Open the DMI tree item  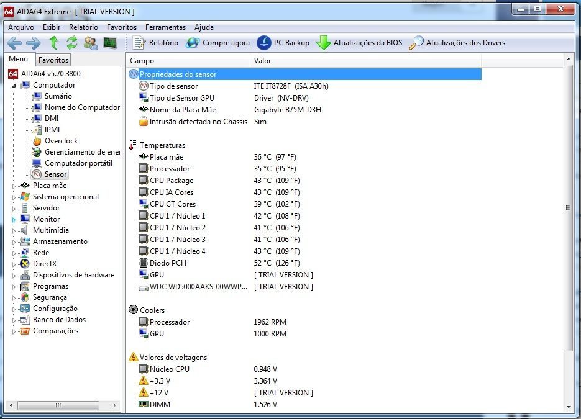click(52, 119)
